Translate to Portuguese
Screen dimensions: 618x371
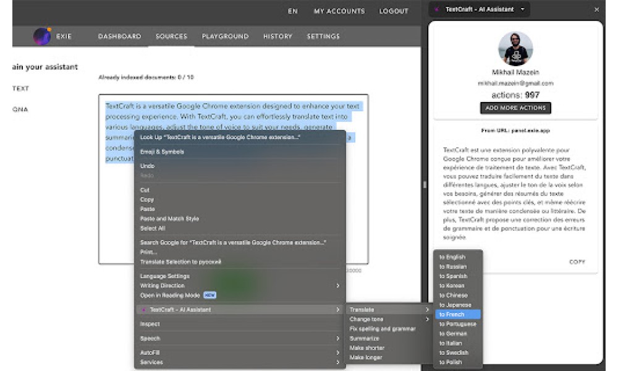click(x=458, y=324)
